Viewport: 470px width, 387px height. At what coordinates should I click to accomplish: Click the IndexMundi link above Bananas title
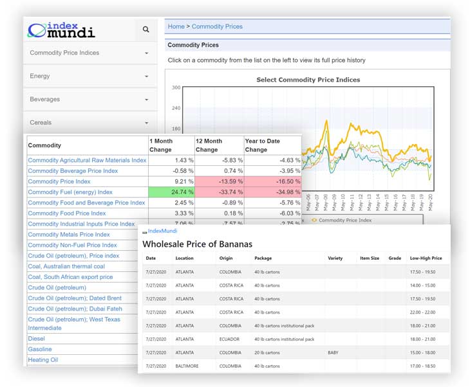162,231
